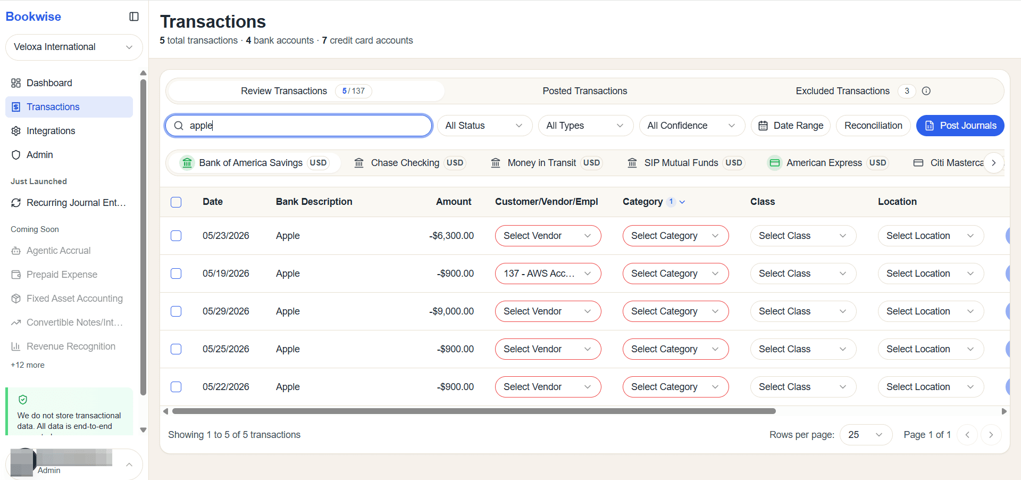Click the Dashboard grid icon
Viewport: 1021px width, 480px height.
tap(16, 83)
